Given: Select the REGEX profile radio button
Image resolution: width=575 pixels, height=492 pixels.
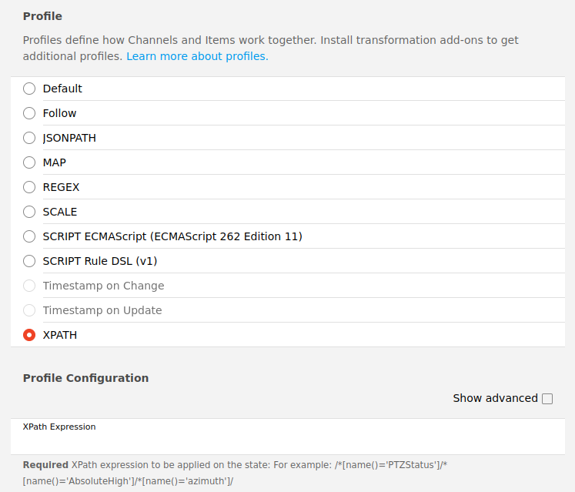Looking at the screenshot, I should click(29, 187).
